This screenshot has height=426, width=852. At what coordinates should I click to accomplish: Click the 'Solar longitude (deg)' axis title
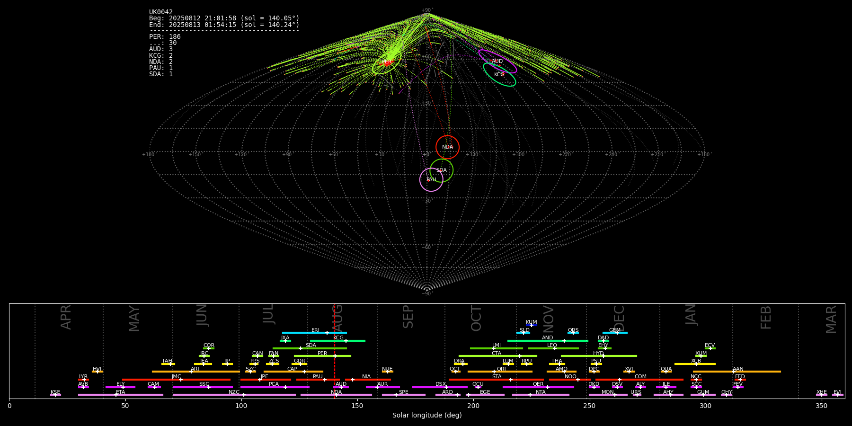(427, 415)
